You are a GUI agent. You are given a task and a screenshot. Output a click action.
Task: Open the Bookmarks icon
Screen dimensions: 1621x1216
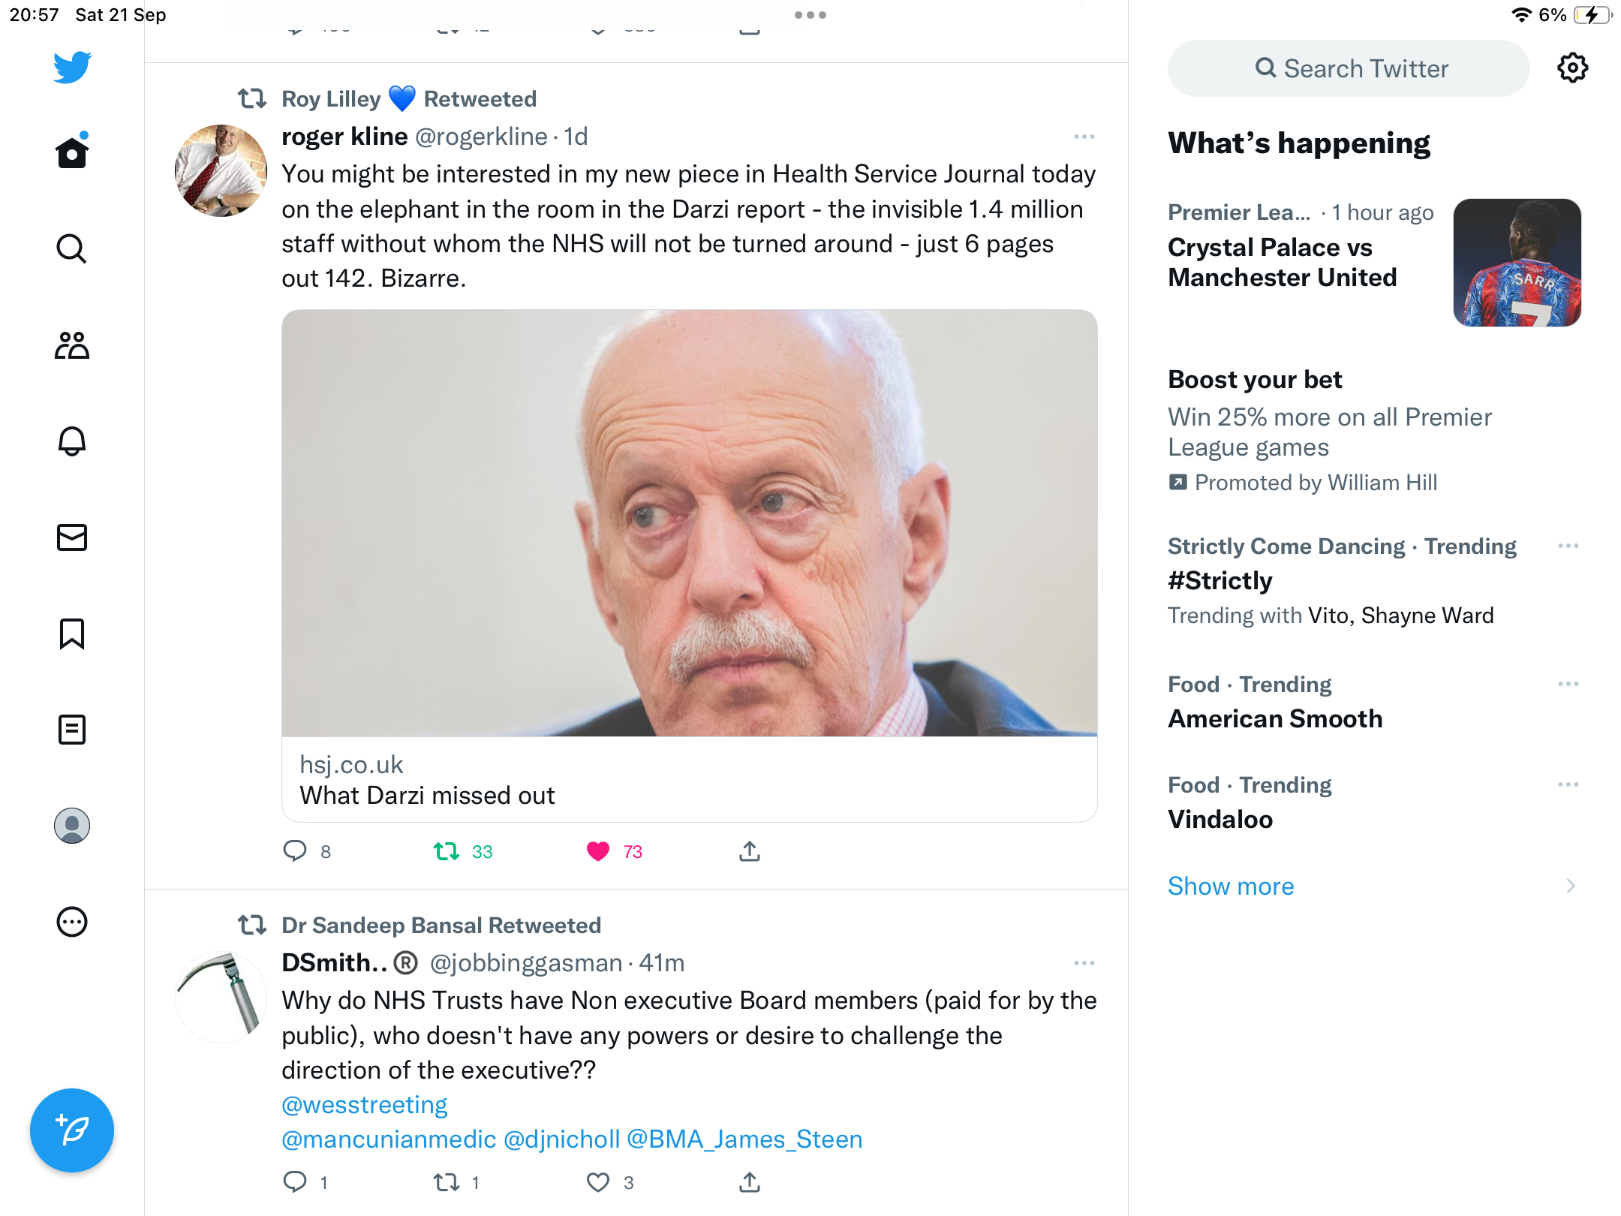(x=72, y=634)
